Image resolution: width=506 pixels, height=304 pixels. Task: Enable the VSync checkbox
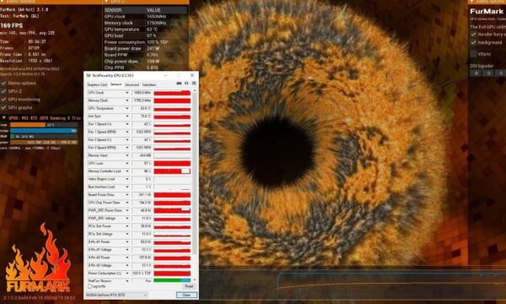click(473, 54)
